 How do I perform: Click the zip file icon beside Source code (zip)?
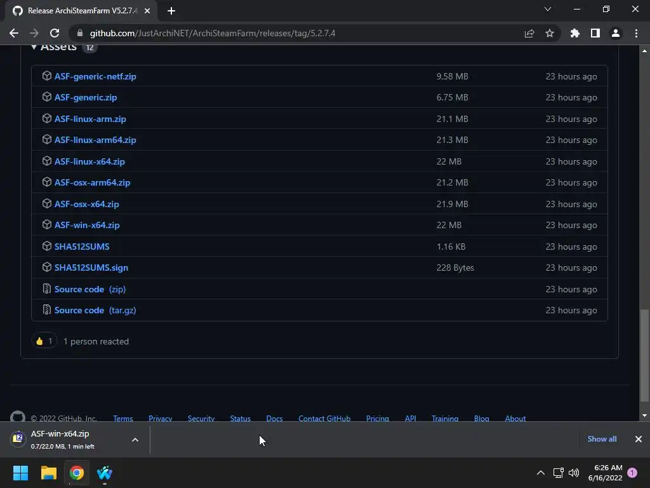coord(47,289)
